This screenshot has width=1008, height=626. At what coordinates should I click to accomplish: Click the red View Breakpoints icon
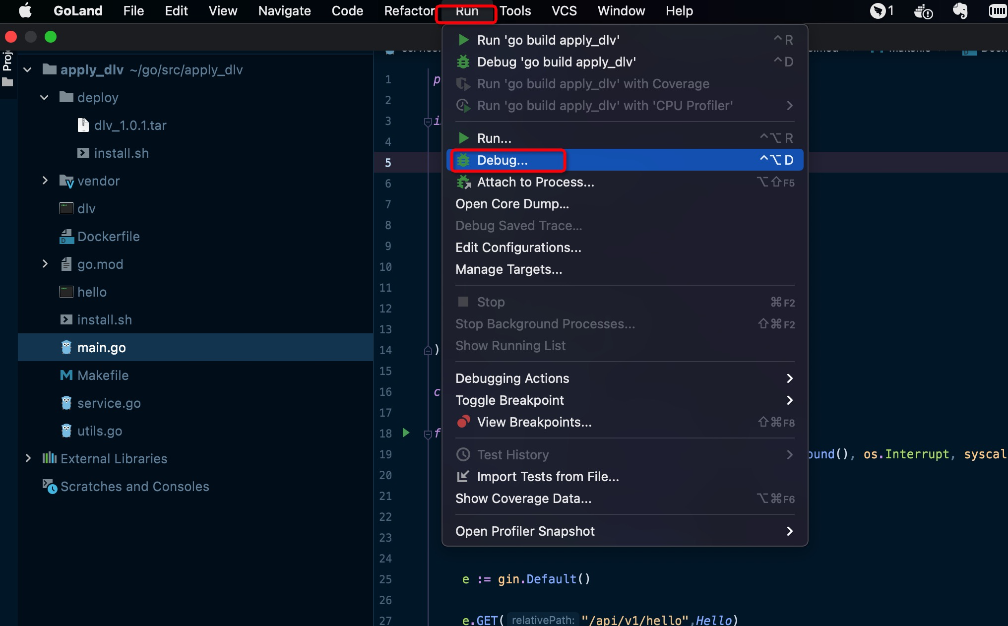pyautogui.click(x=463, y=422)
